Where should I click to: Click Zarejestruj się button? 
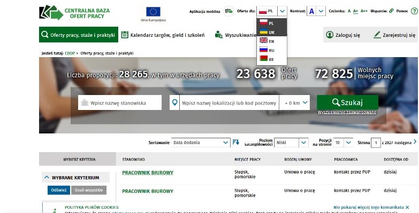[x=394, y=35]
